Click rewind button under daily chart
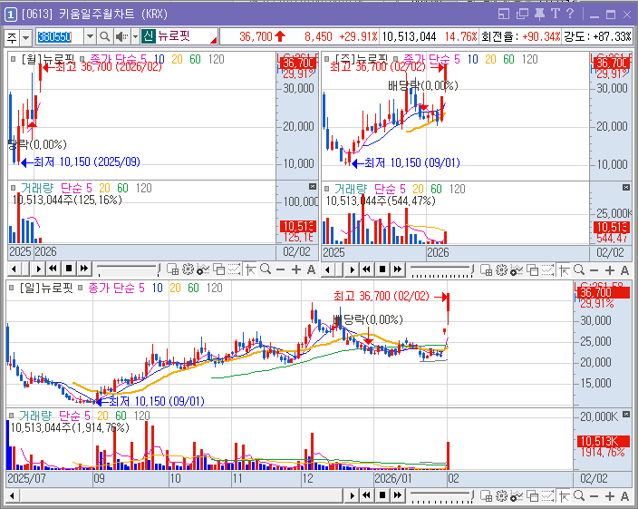This screenshot has height=509, width=638. 367,495
